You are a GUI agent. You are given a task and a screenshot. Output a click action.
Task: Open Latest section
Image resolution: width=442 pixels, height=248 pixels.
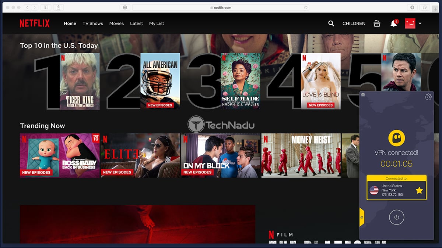[136, 24]
